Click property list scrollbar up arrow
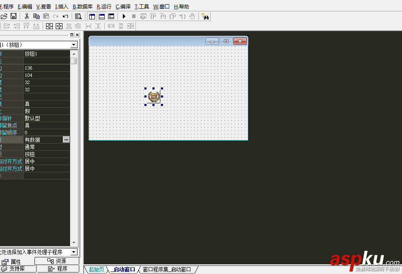Screen dimensions: 402x274 (74, 54)
